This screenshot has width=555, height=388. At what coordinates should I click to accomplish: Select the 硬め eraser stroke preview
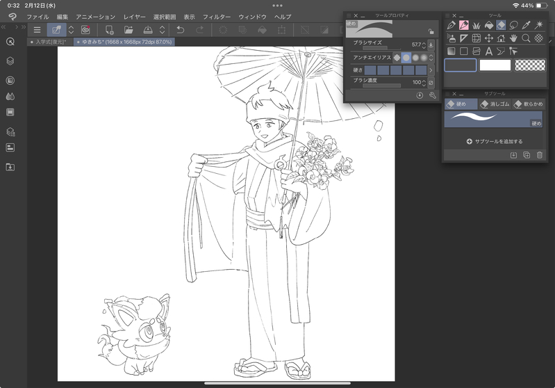(493, 120)
